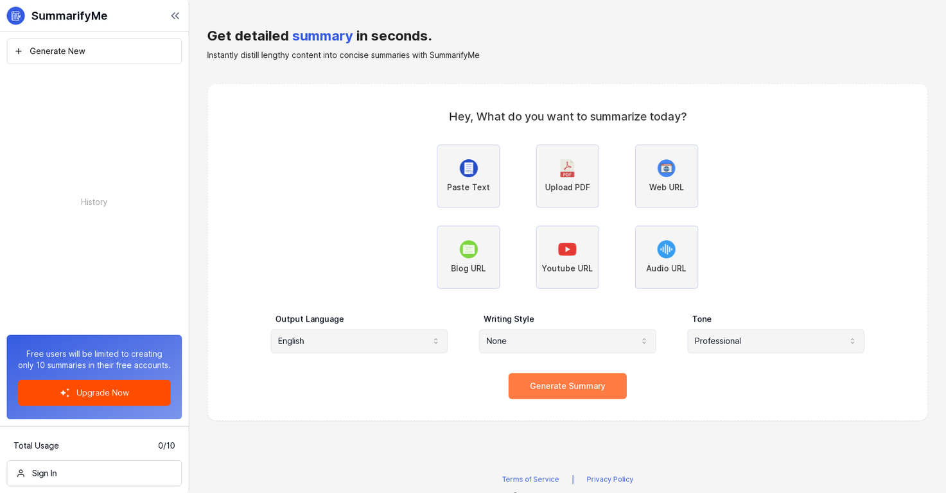Click the SummarifyMe logo icon
This screenshot has height=493, width=946.
click(x=16, y=16)
